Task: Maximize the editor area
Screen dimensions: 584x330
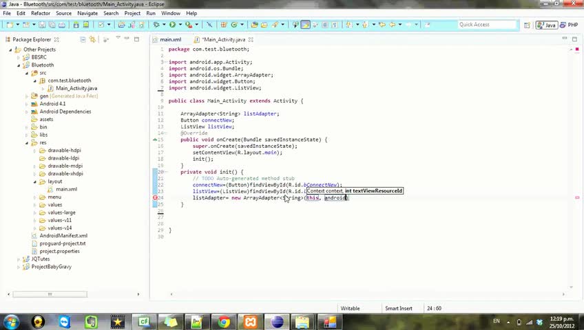Action: tap(574, 39)
